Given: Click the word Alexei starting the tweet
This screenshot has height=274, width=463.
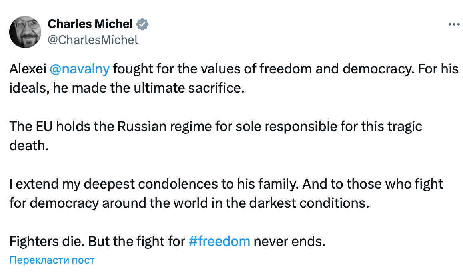Looking at the screenshot, I should [x=27, y=69].
